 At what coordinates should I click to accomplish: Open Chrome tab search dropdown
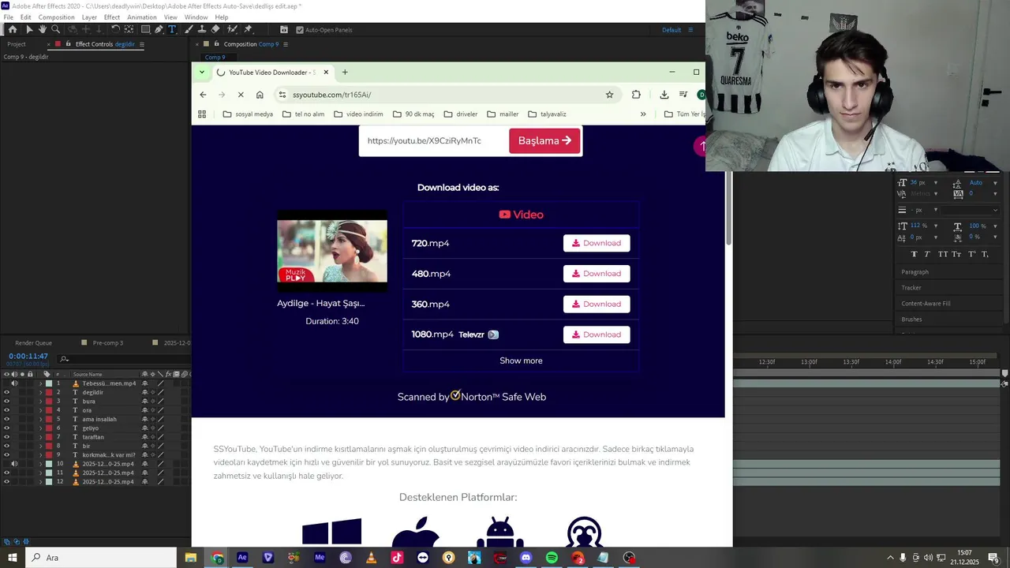201,73
